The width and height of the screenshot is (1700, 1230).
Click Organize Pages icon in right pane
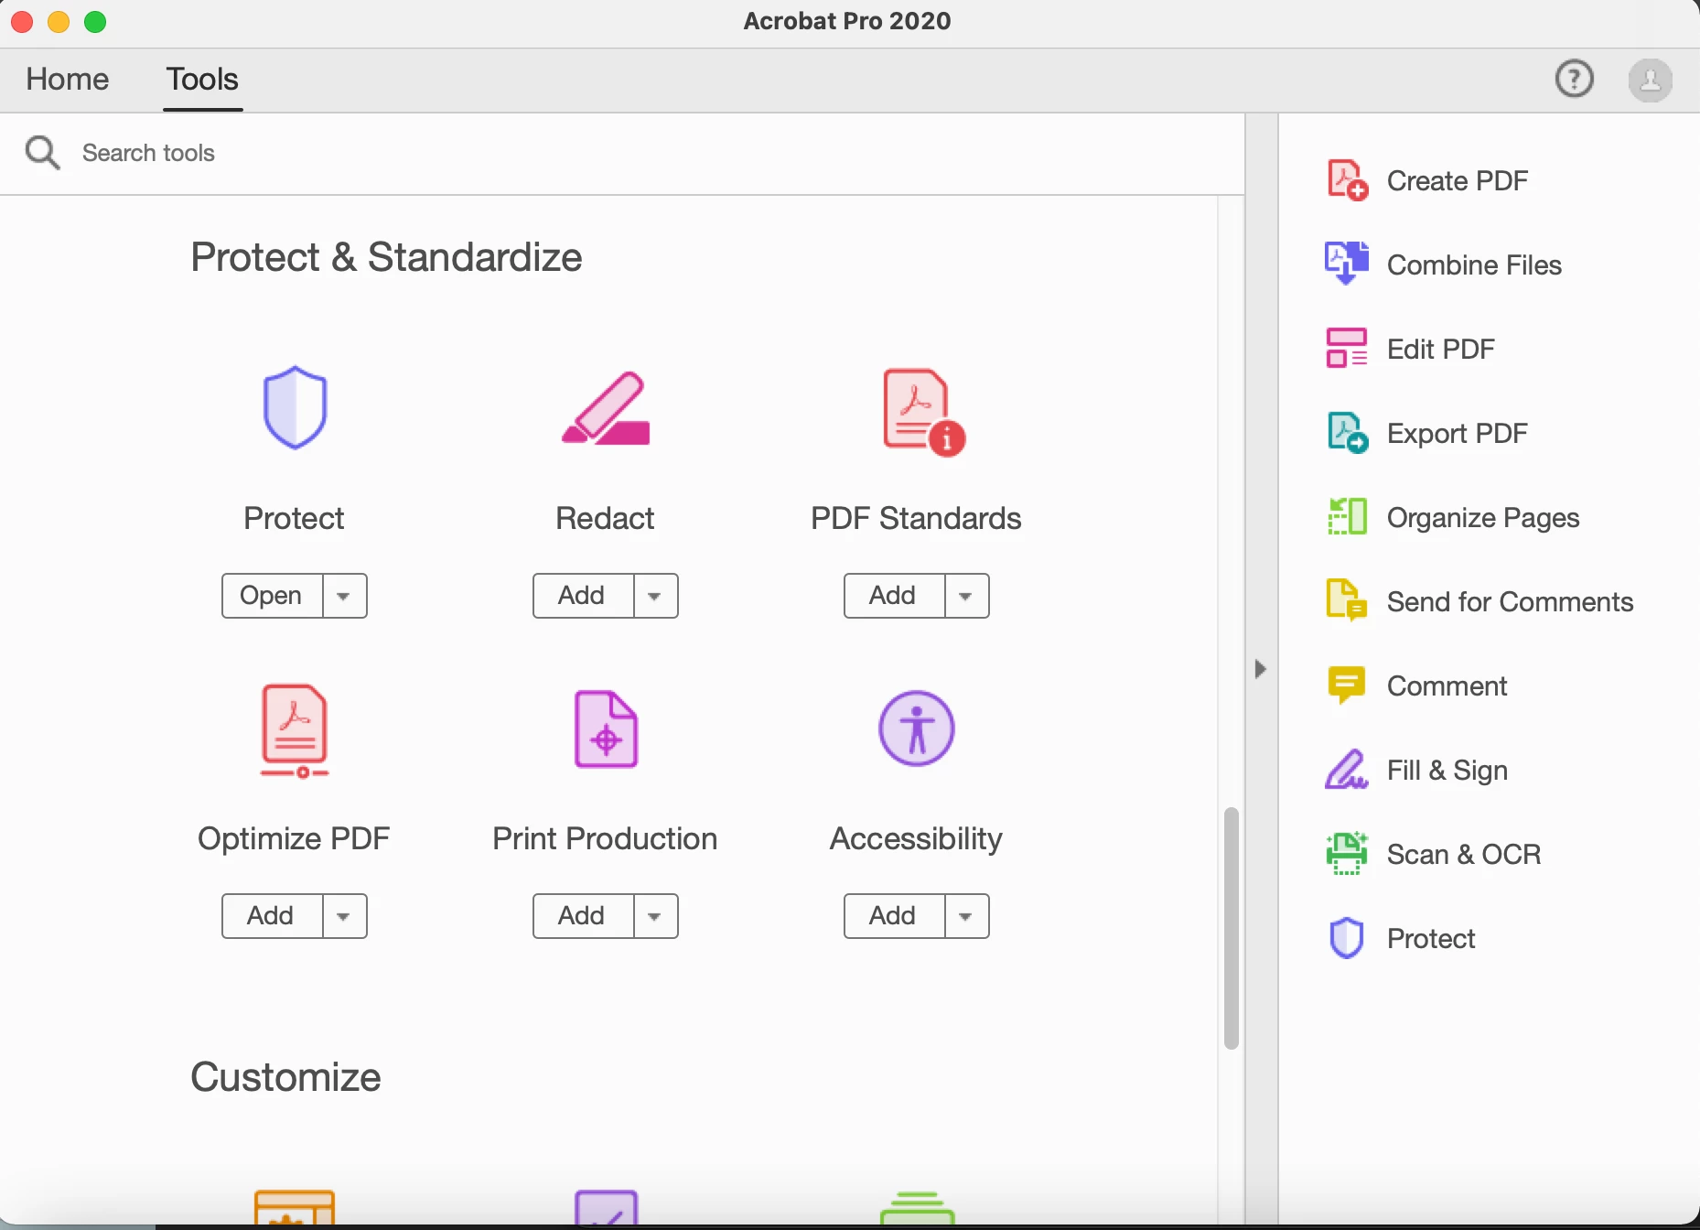pos(1347,517)
